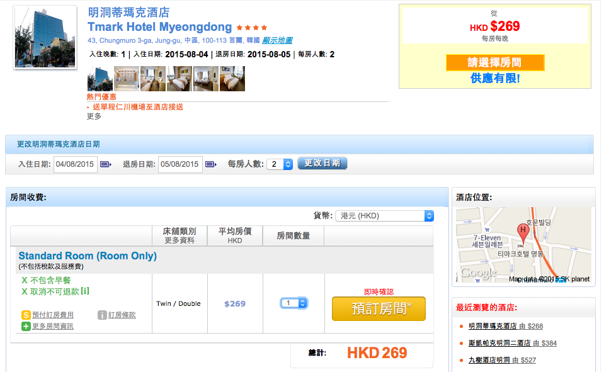Open recently viewed 明洞蒂瑪克酒店 由 $268
604x372 pixels.
coord(505,326)
